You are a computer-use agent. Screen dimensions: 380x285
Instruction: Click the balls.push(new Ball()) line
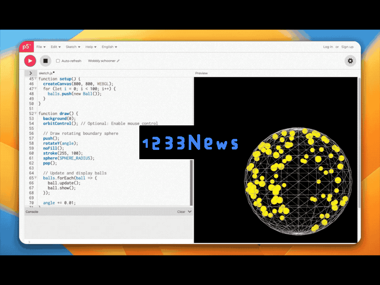coord(75,94)
